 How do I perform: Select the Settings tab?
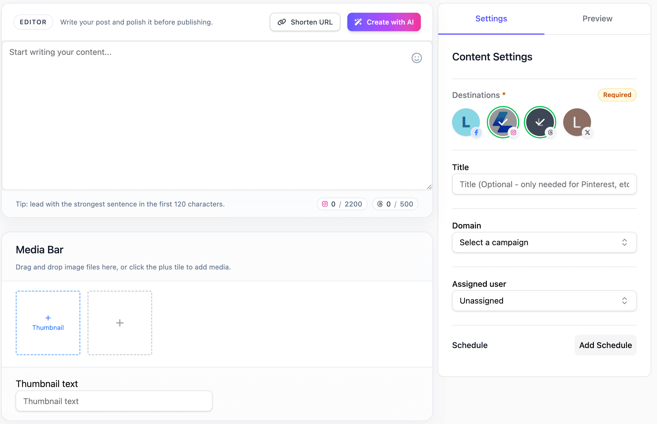tap(491, 18)
